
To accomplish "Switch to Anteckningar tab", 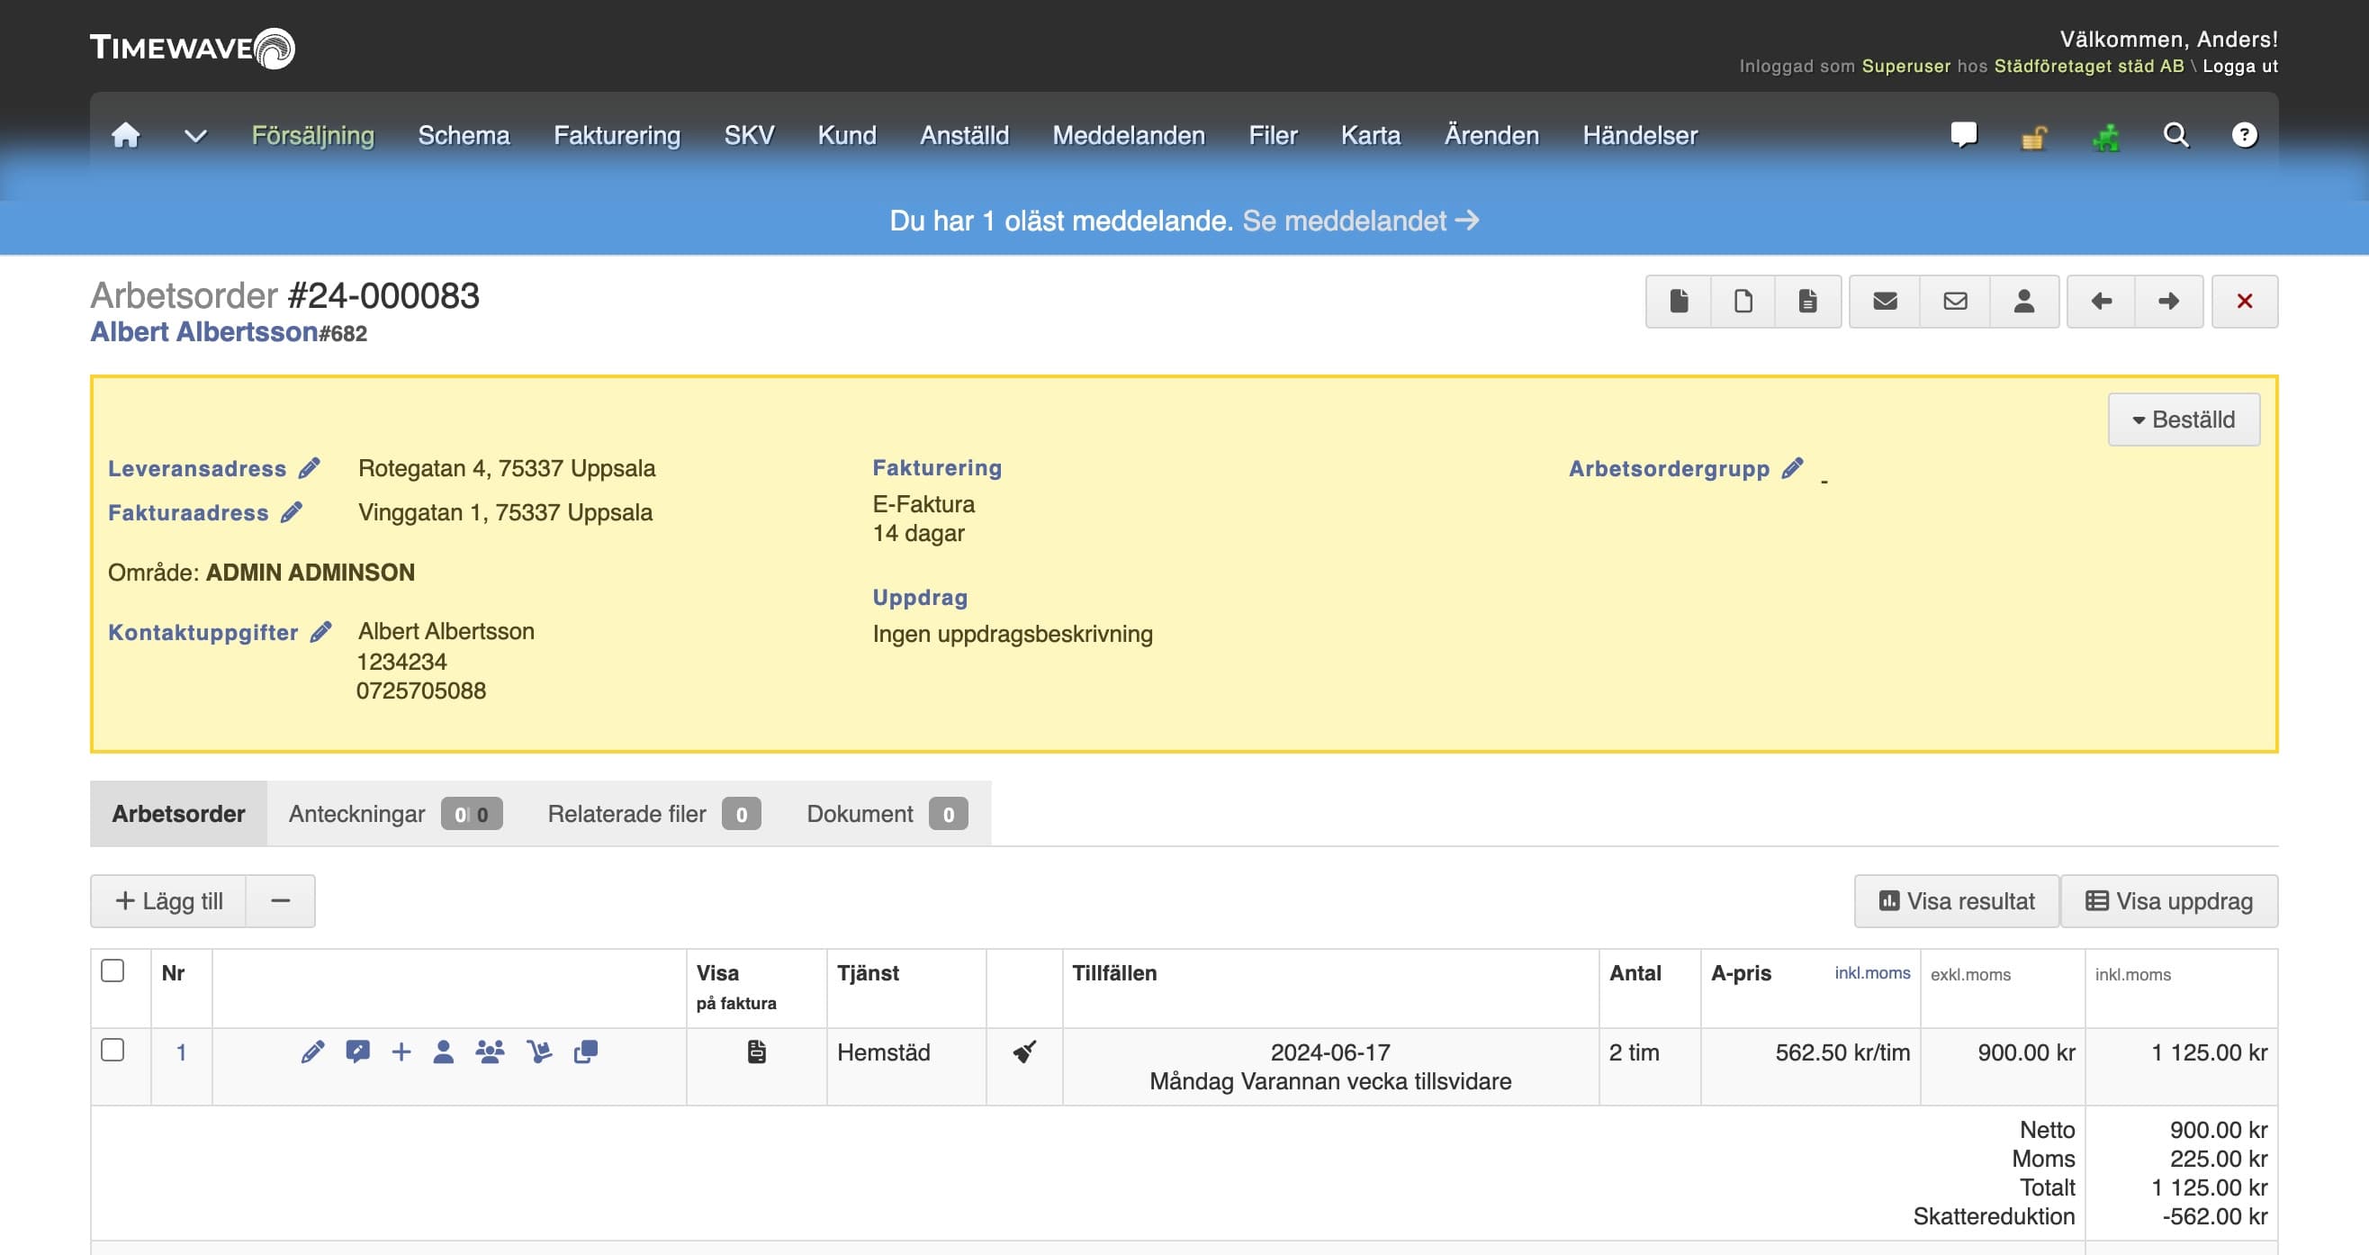I will (x=395, y=813).
